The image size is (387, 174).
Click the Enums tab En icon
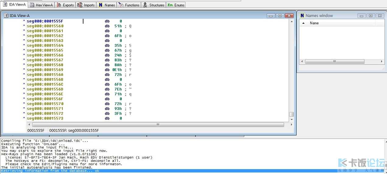point(170,5)
